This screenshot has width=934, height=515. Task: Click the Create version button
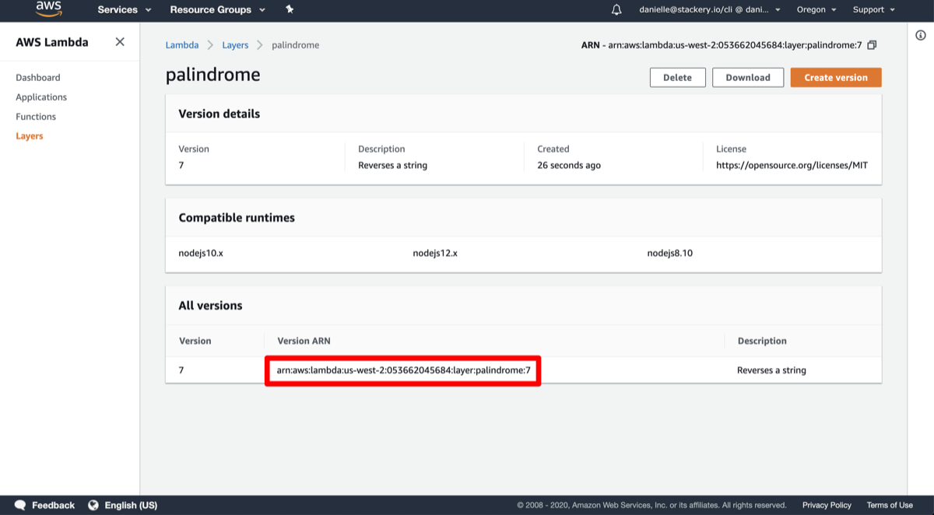[x=836, y=78]
